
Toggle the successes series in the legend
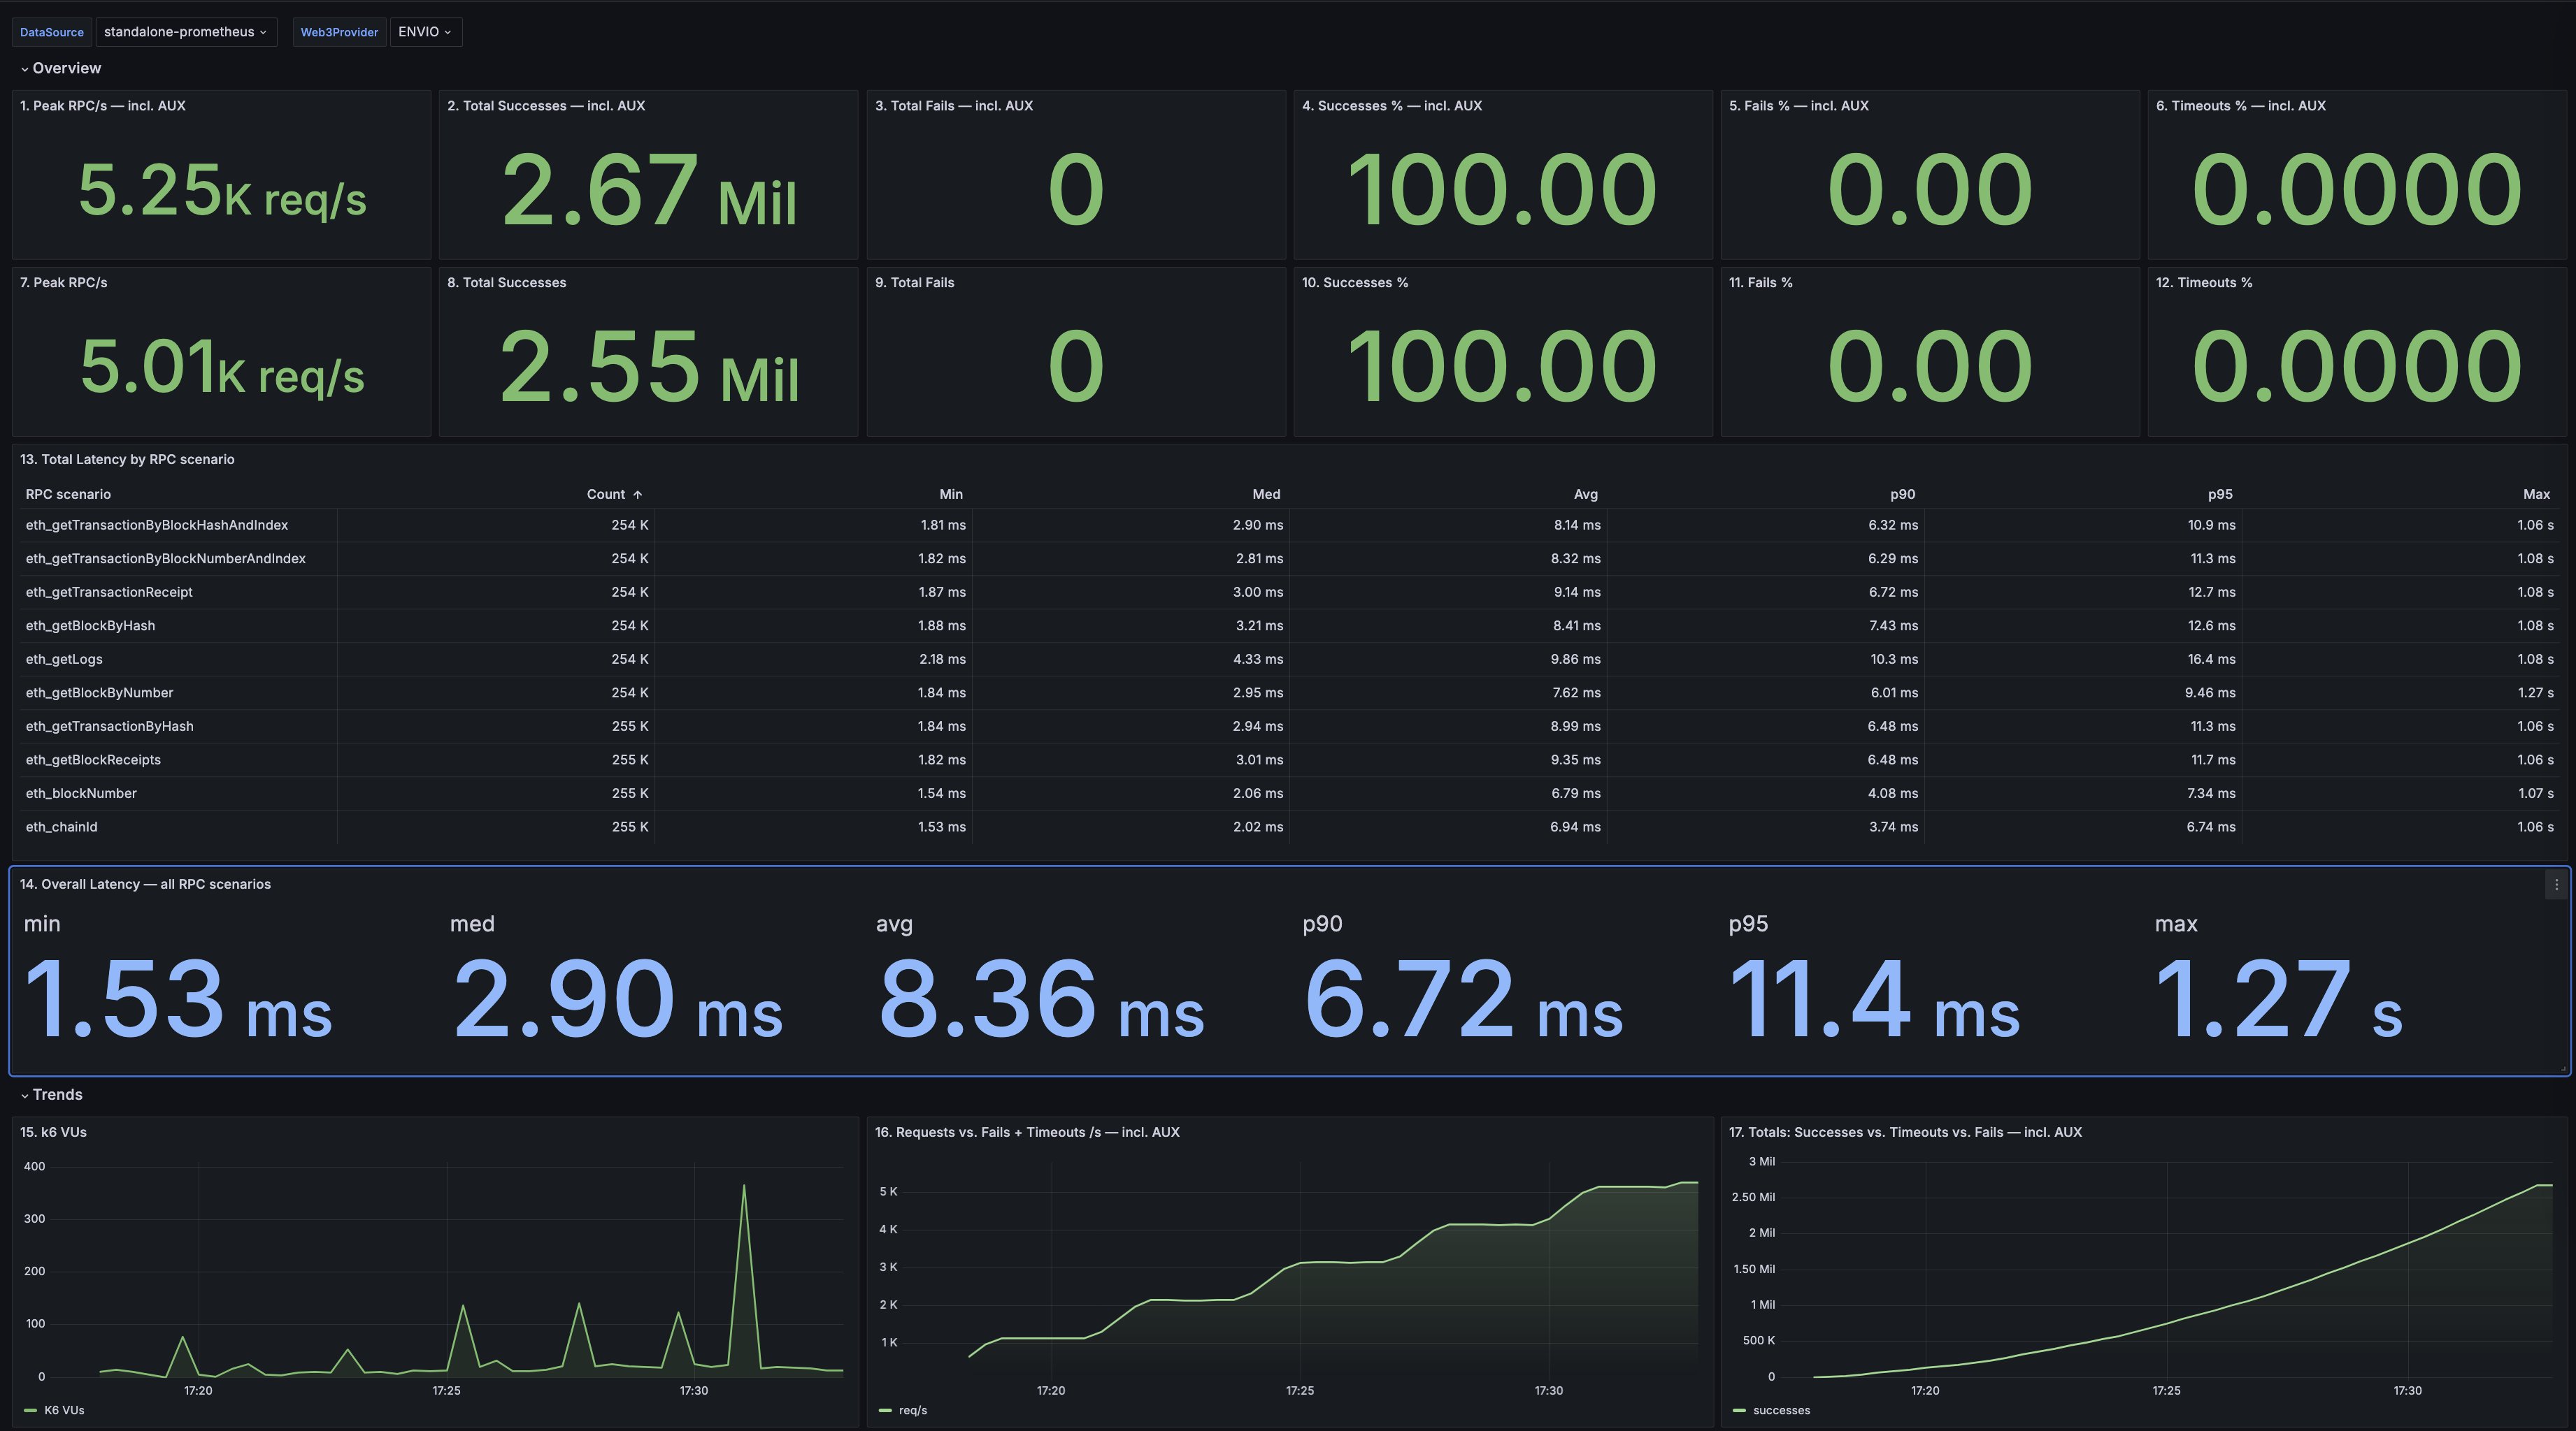point(1782,1410)
